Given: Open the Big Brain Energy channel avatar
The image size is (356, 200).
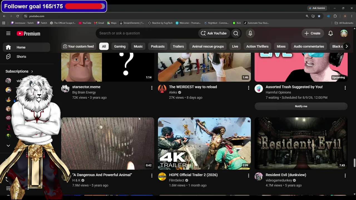Looking at the screenshot, I should 65,89.
